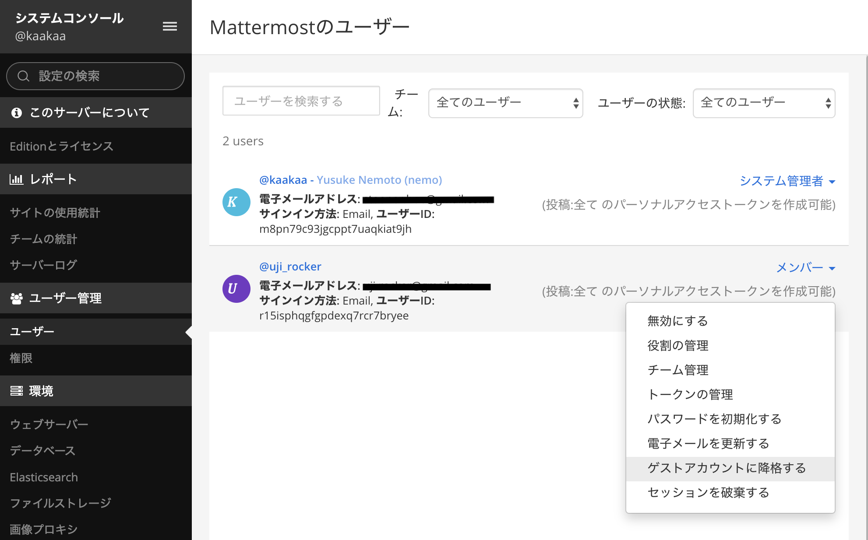Select パスワードを初期化する menu entry
Viewport: 868px width, 540px height.
coord(730,419)
